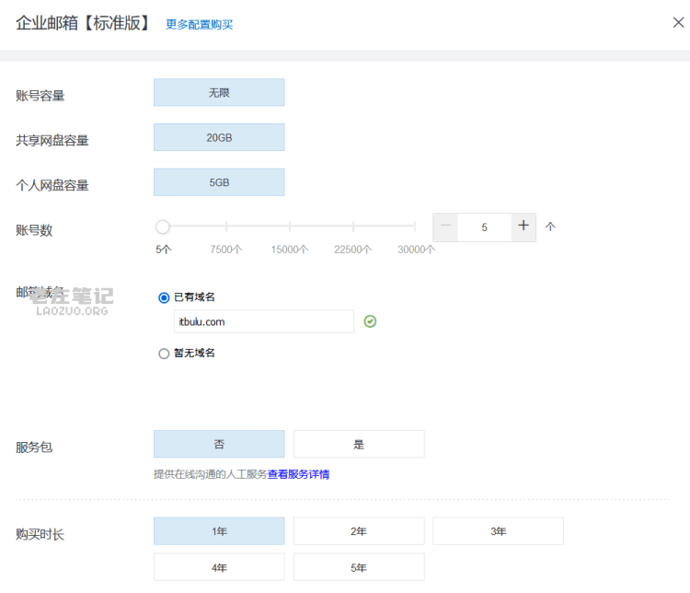This screenshot has width=690, height=593.
Task: Open the 查看服务详情 link
Action: point(298,474)
